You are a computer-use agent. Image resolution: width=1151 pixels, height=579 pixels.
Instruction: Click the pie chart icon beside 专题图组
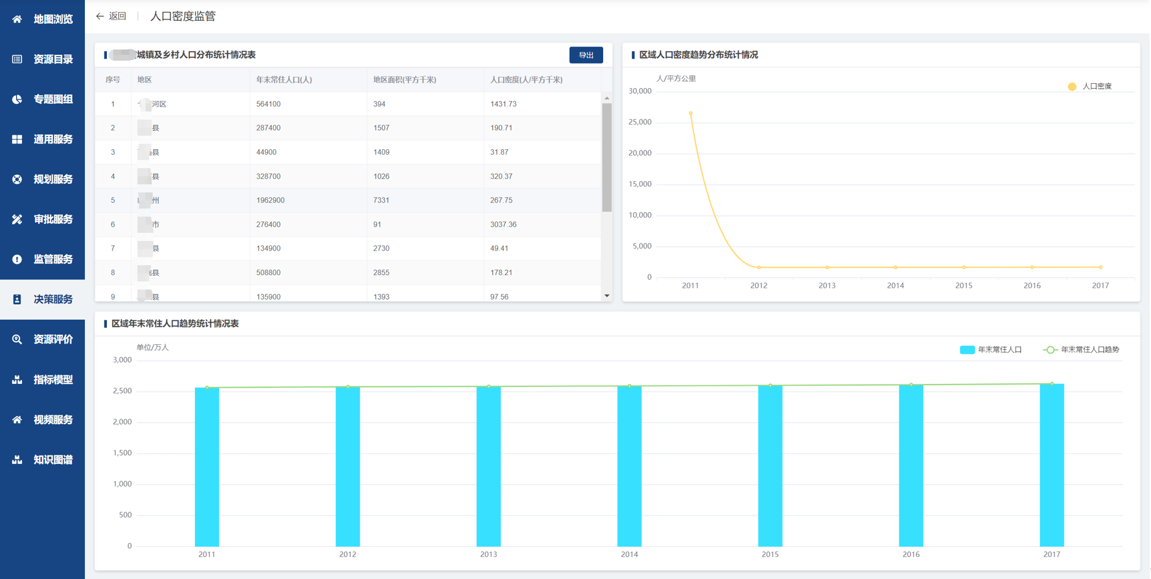click(x=17, y=99)
